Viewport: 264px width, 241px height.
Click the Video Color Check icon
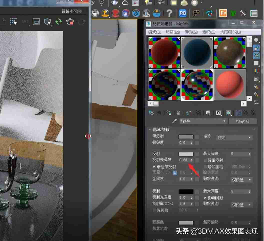[x=256, y=71]
